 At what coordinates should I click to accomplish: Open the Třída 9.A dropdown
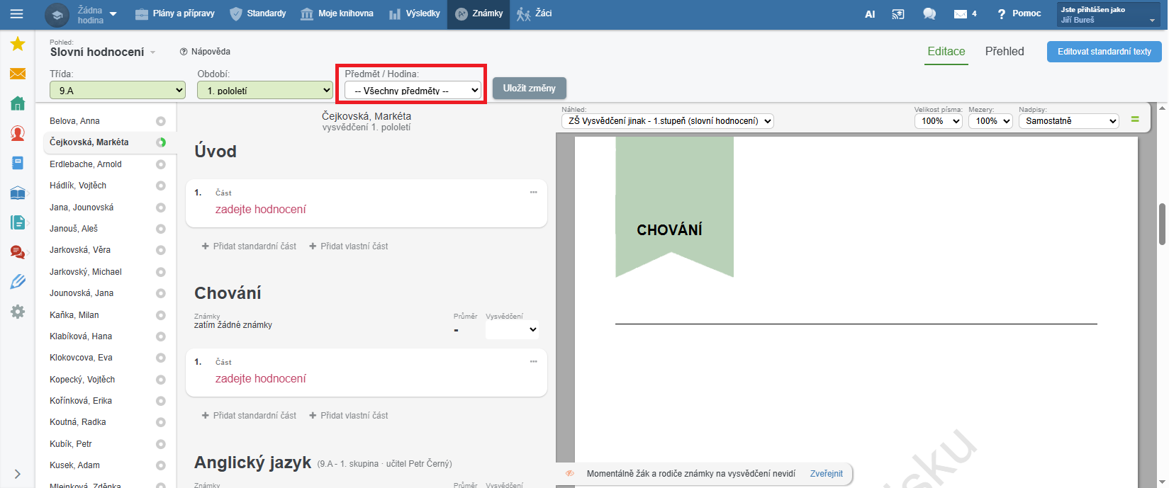pos(117,91)
